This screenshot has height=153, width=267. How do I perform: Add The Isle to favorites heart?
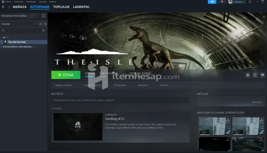pyautogui.click(x=262, y=75)
